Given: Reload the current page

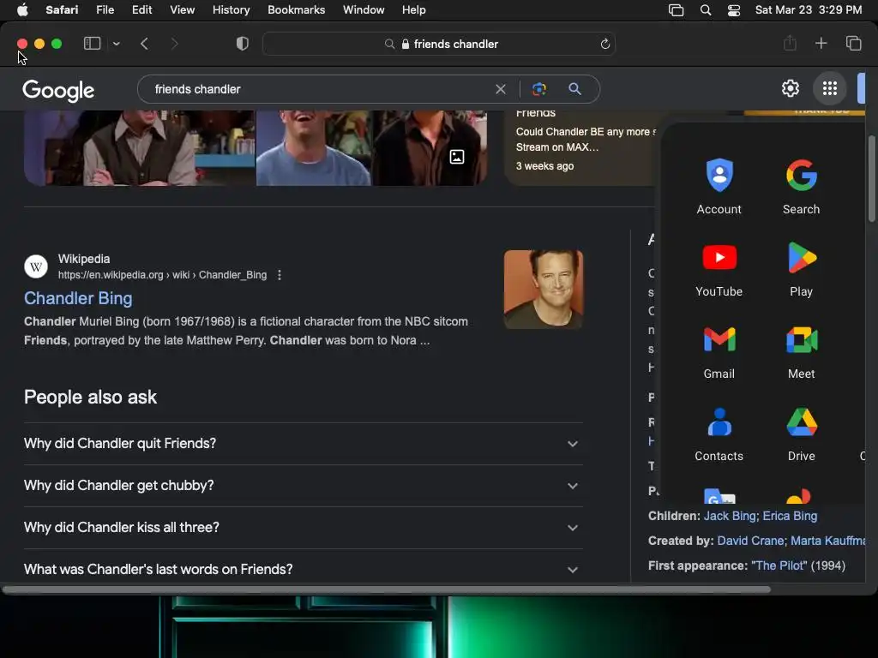Looking at the screenshot, I should coord(604,44).
